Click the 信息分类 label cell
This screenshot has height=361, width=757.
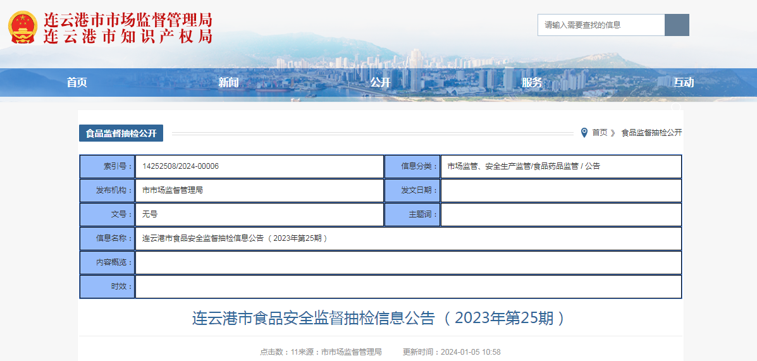pos(412,166)
